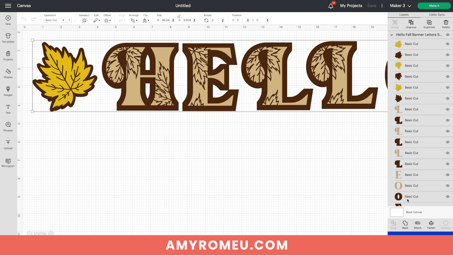The image size is (453, 255).
Task: Duplicate the selected layer
Action: tap(429, 24)
